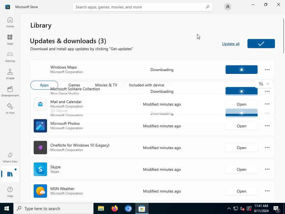This screenshot has width=285, height=214.
Task: Select the Library icon in sidebar
Action: [10, 174]
